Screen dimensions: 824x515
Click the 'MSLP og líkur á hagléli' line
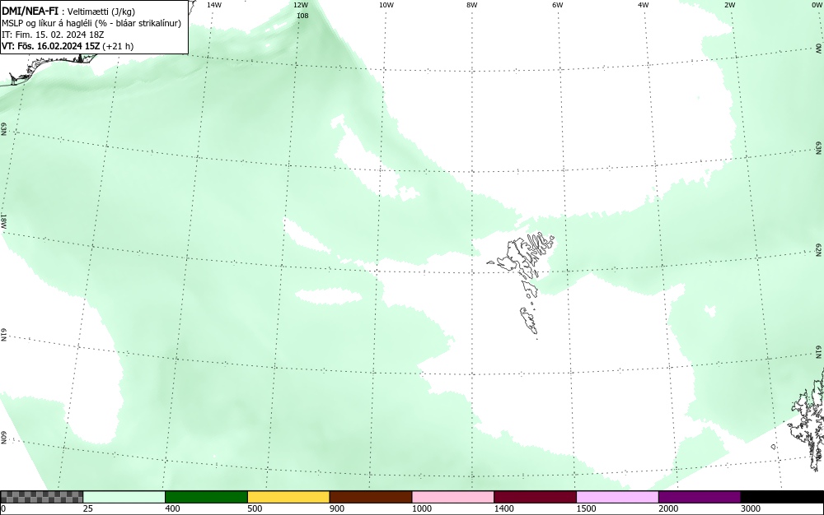pos(91,23)
